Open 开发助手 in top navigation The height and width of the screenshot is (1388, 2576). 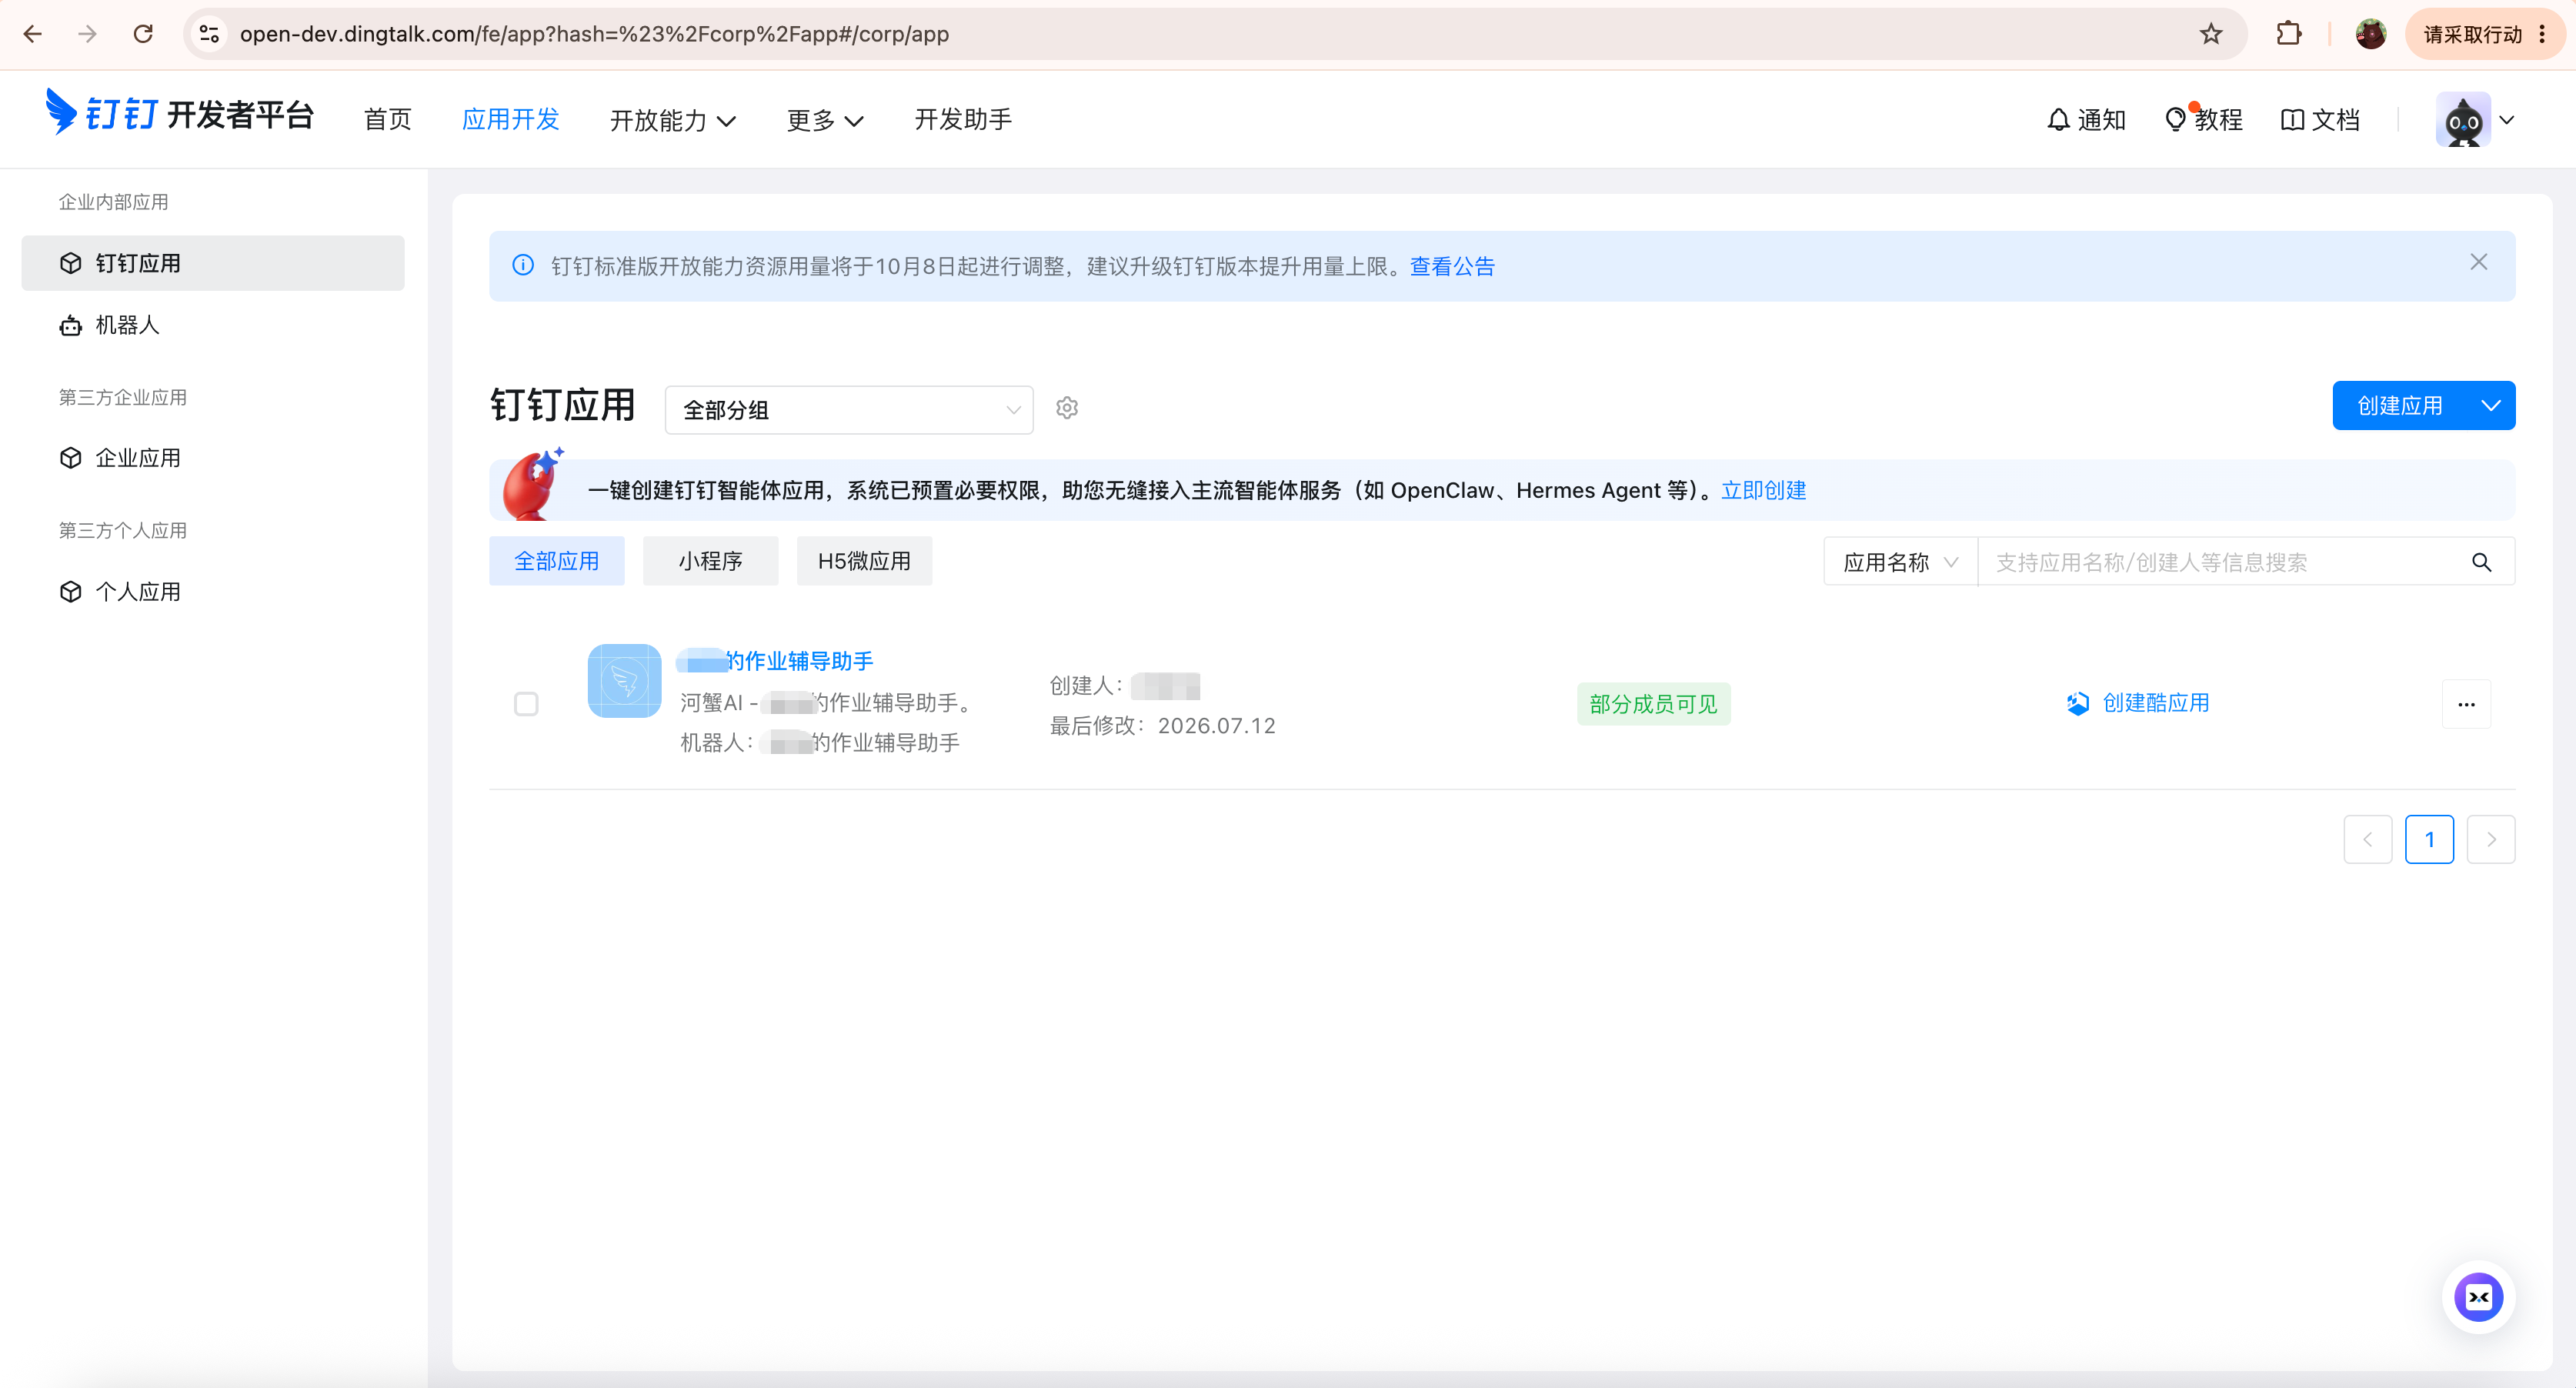pyautogui.click(x=963, y=120)
